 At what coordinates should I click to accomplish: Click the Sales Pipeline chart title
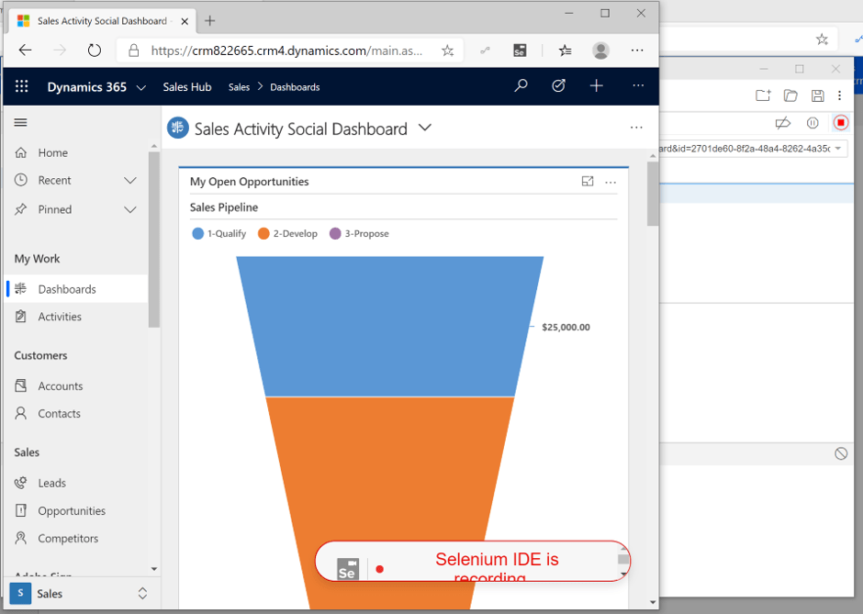tap(224, 207)
